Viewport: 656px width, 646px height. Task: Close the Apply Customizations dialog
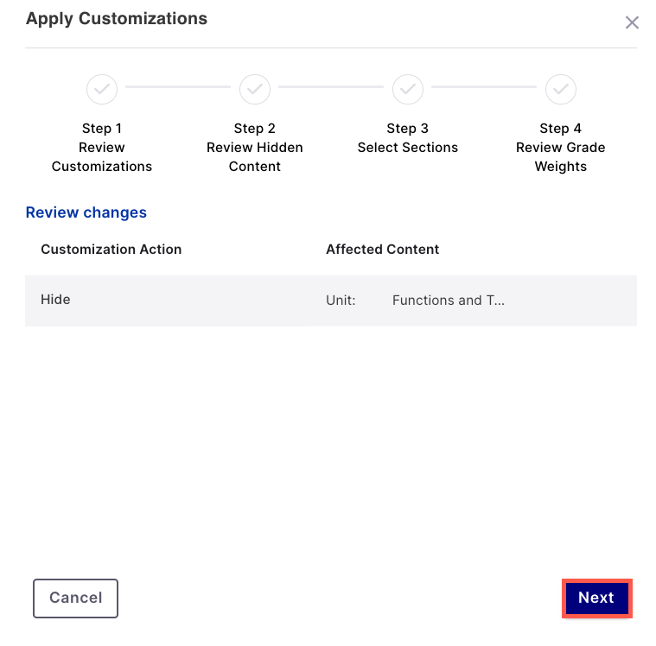(x=632, y=22)
